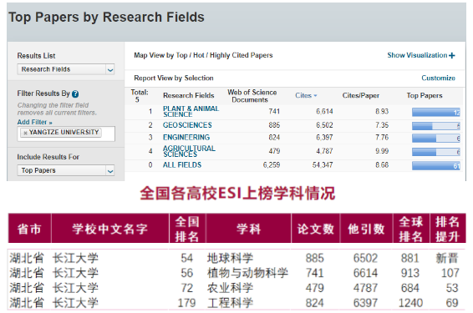Click the Top Papers column header
This screenshot has height=313, width=473.
tap(425, 95)
